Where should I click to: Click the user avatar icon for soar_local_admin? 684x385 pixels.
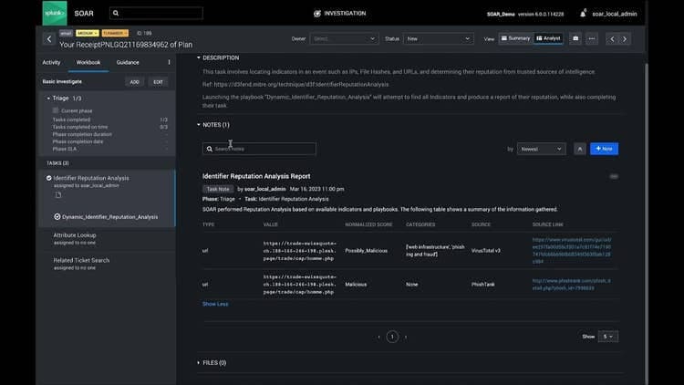[585, 14]
